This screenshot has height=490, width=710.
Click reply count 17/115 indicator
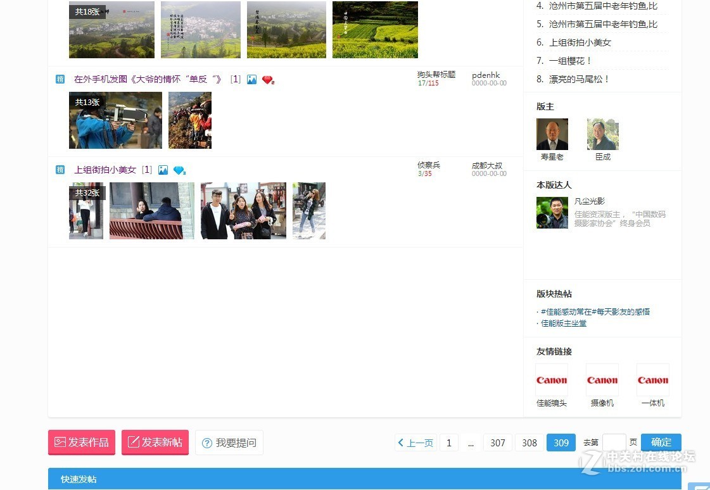[x=428, y=83]
